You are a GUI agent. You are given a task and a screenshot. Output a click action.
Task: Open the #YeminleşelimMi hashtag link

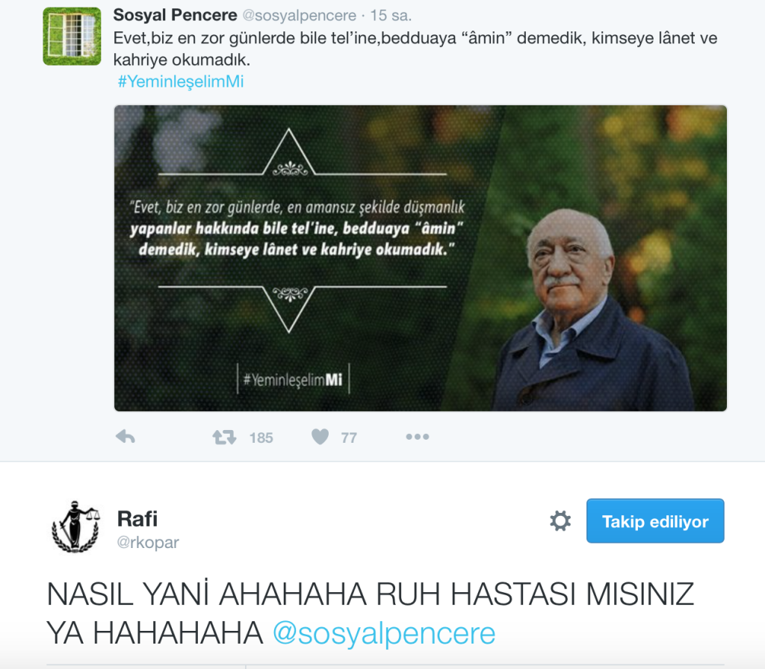tap(181, 81)
